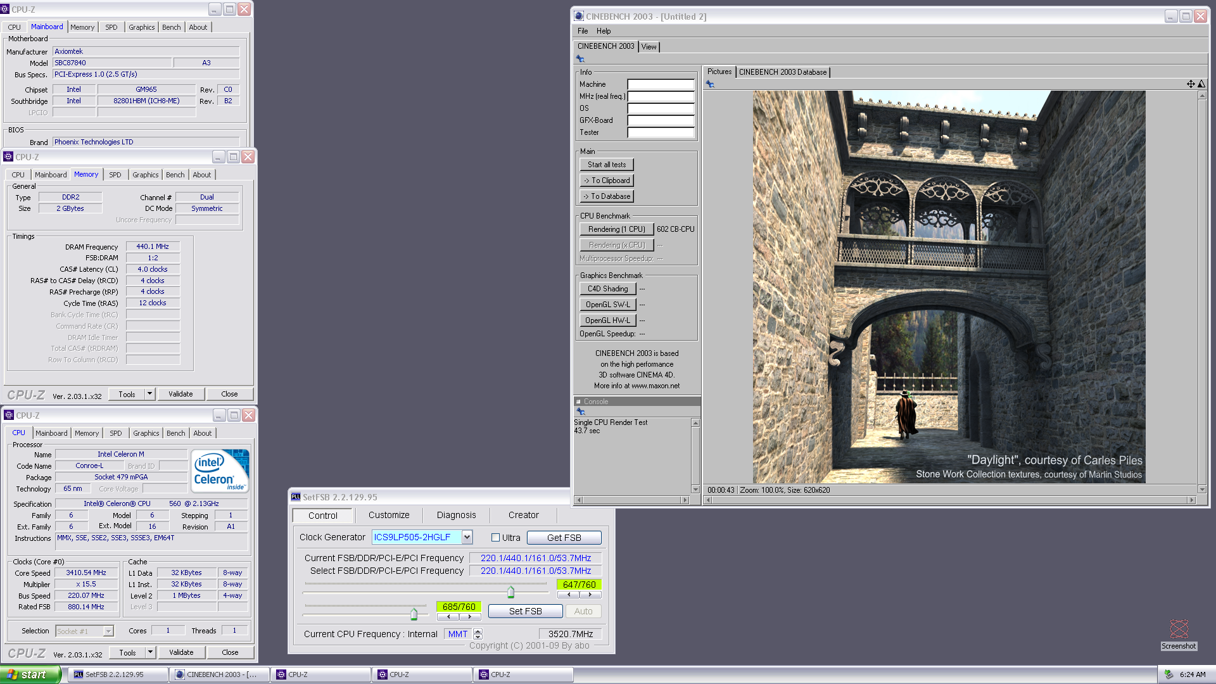1216x684 pixels.
Task: Open the Tools dropdown arrow in the bottom CPU-Z window
Action: [151, 652]
